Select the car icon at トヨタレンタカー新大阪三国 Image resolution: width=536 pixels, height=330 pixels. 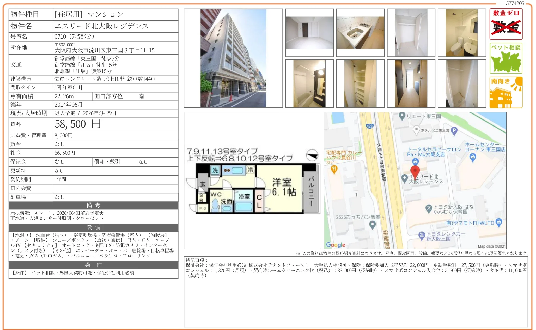click(422, 235)
